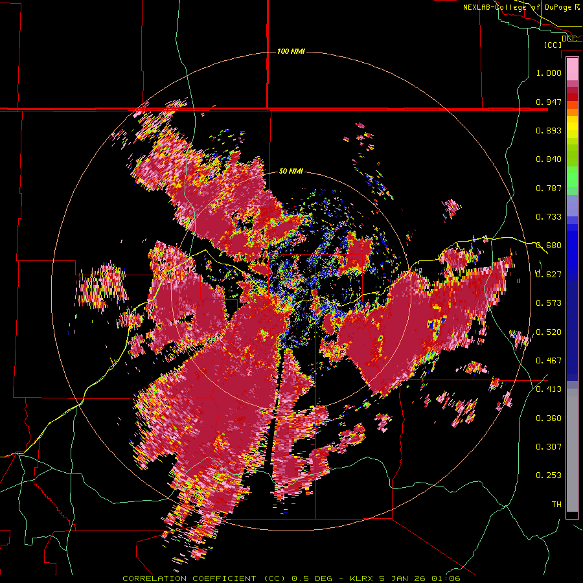The image size is (583, 583).
Task: Pick the bright green color bar segment
Action: 572,177
